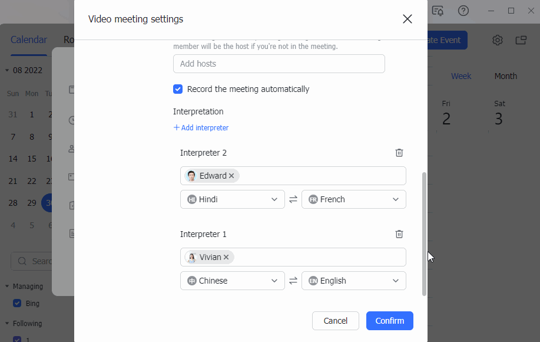This screenshot has height=342, width=540.
Task: Switch to the Week view tab
Action: 461,76
